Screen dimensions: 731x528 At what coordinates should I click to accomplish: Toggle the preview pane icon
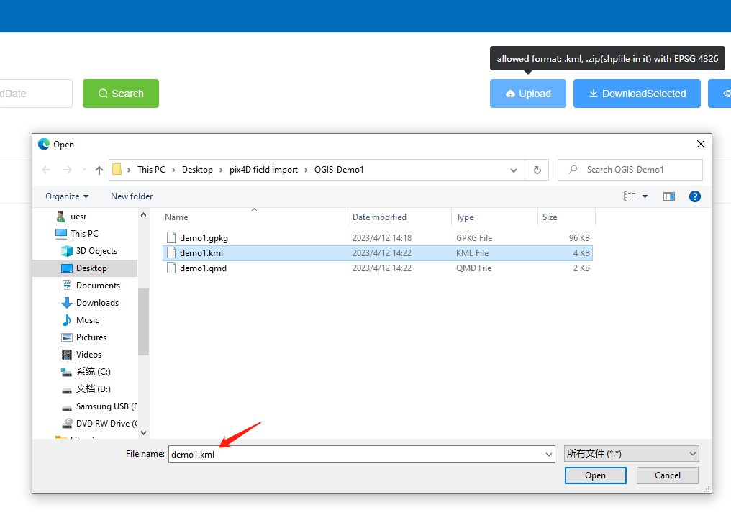click(669, 196)
